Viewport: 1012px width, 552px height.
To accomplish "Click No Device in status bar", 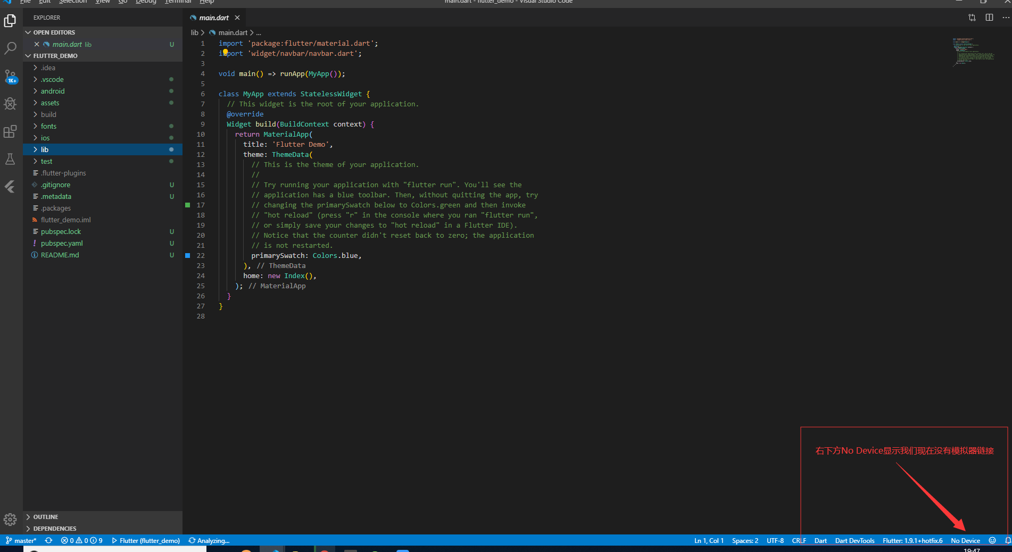I will pos(965,541).
